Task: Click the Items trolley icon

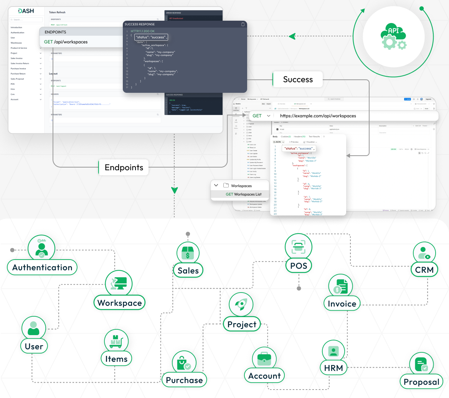Action: point(116,341)
